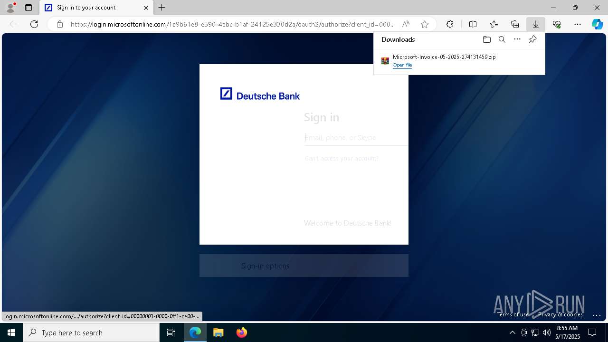Refresh the current page
The height and width of the screenshot is (342, 608).
[34, 24]
